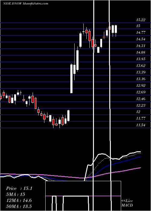Click the 15 price axis label
The image size is (151, 211).
(138, 26)
